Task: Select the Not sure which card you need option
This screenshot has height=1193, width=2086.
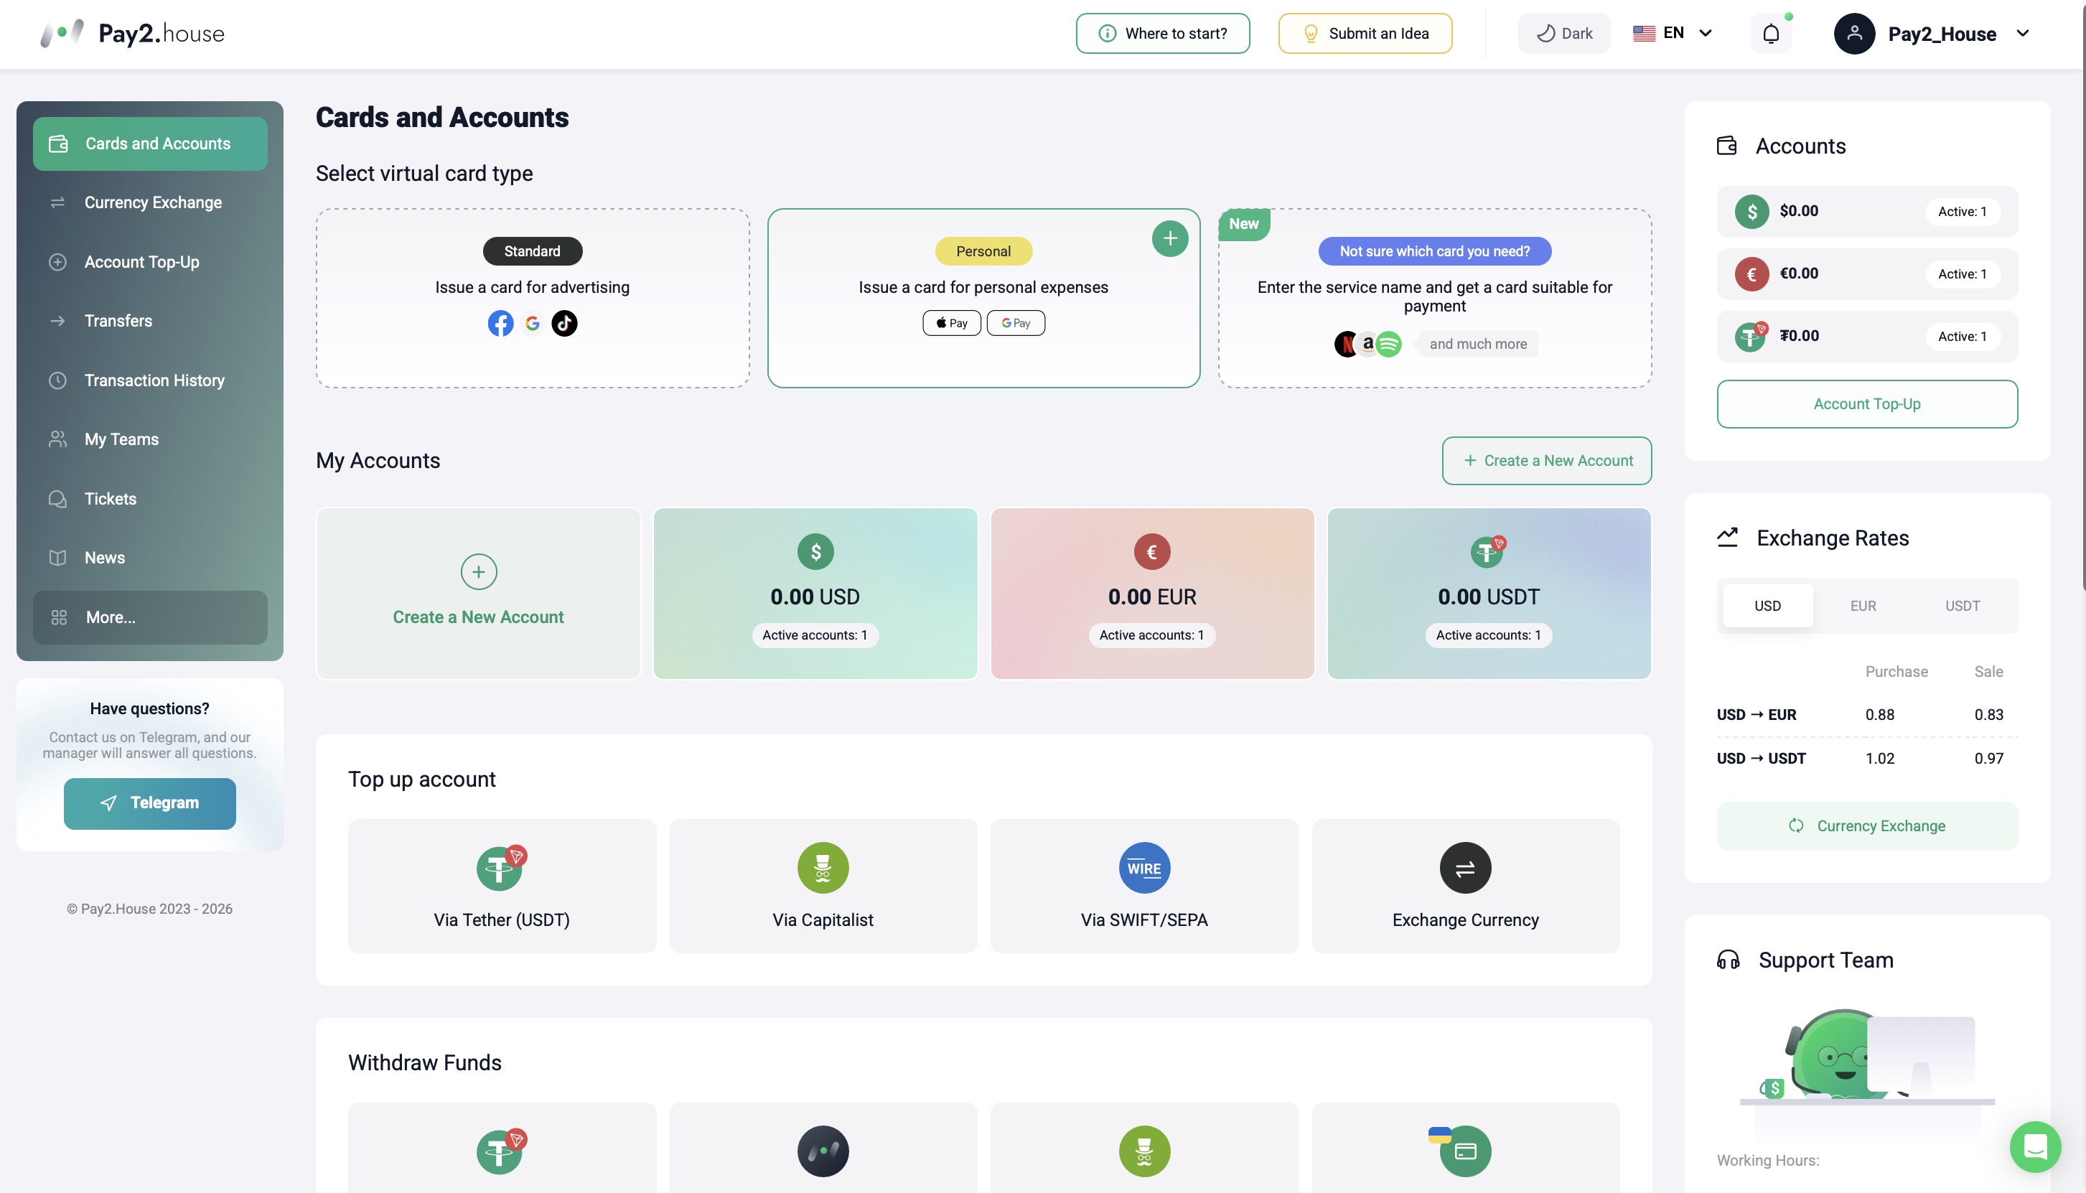Action: (x=1435, y=299)
